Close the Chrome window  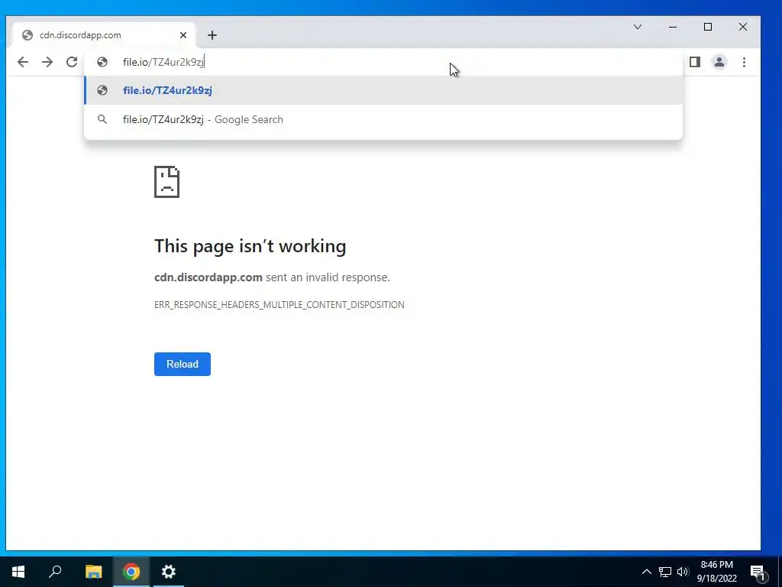pos(743,27)
